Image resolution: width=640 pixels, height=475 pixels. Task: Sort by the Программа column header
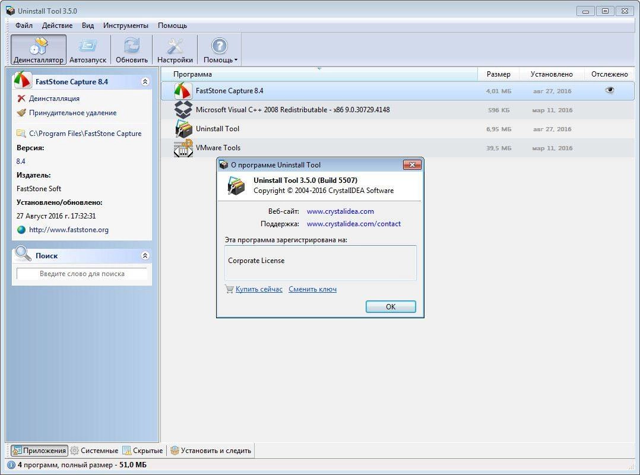click(x=319, y=74)
